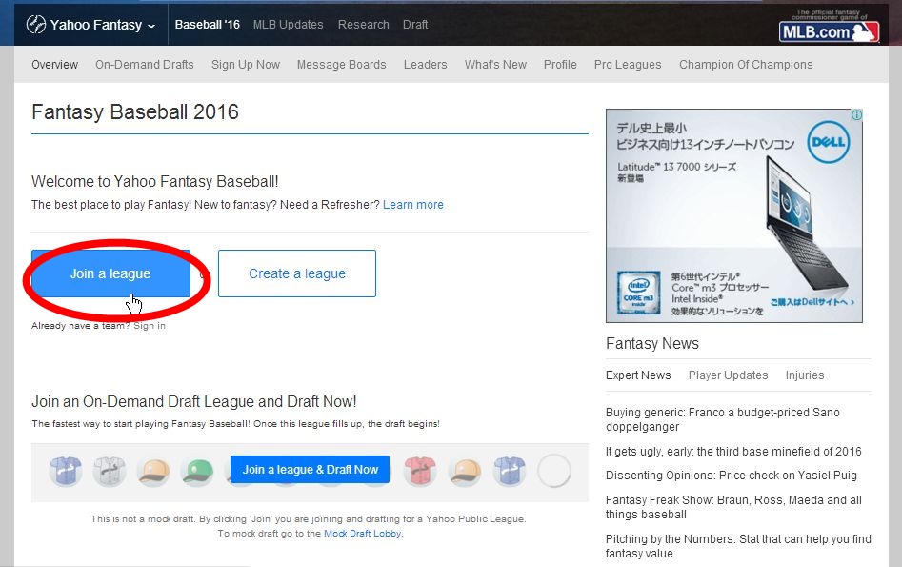Screen dimensions: 902x567
Task: Click the first blue jersey icon
Action: 66,471
